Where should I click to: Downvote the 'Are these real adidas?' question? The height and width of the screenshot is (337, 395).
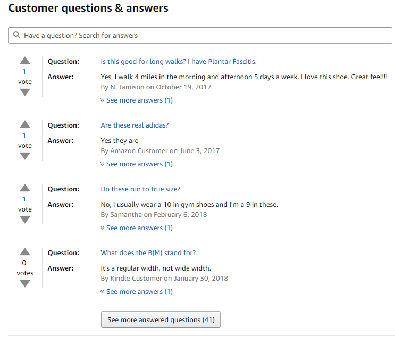coord(25,156)
